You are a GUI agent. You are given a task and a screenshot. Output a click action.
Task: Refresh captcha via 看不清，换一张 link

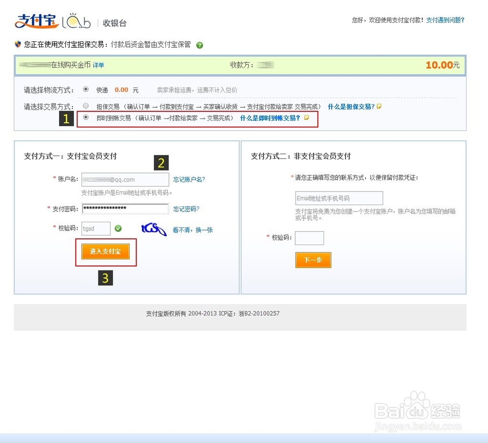click(x=193, y=230)
